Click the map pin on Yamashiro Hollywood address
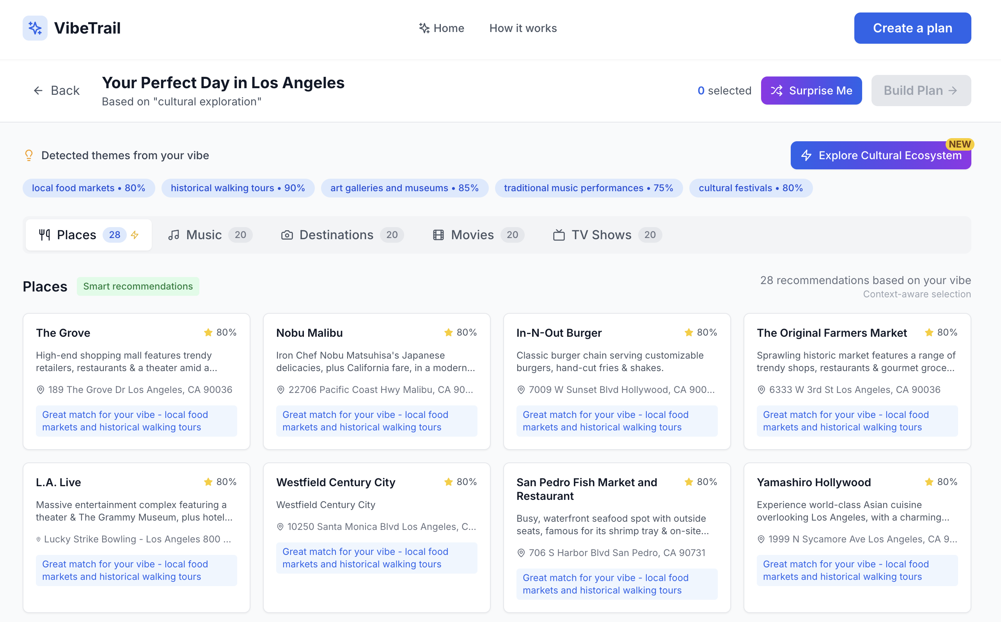The image size is (1001, 622). pos(761,539)
